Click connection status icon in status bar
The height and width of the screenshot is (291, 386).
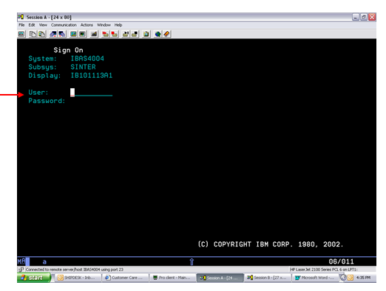[21, 270]
